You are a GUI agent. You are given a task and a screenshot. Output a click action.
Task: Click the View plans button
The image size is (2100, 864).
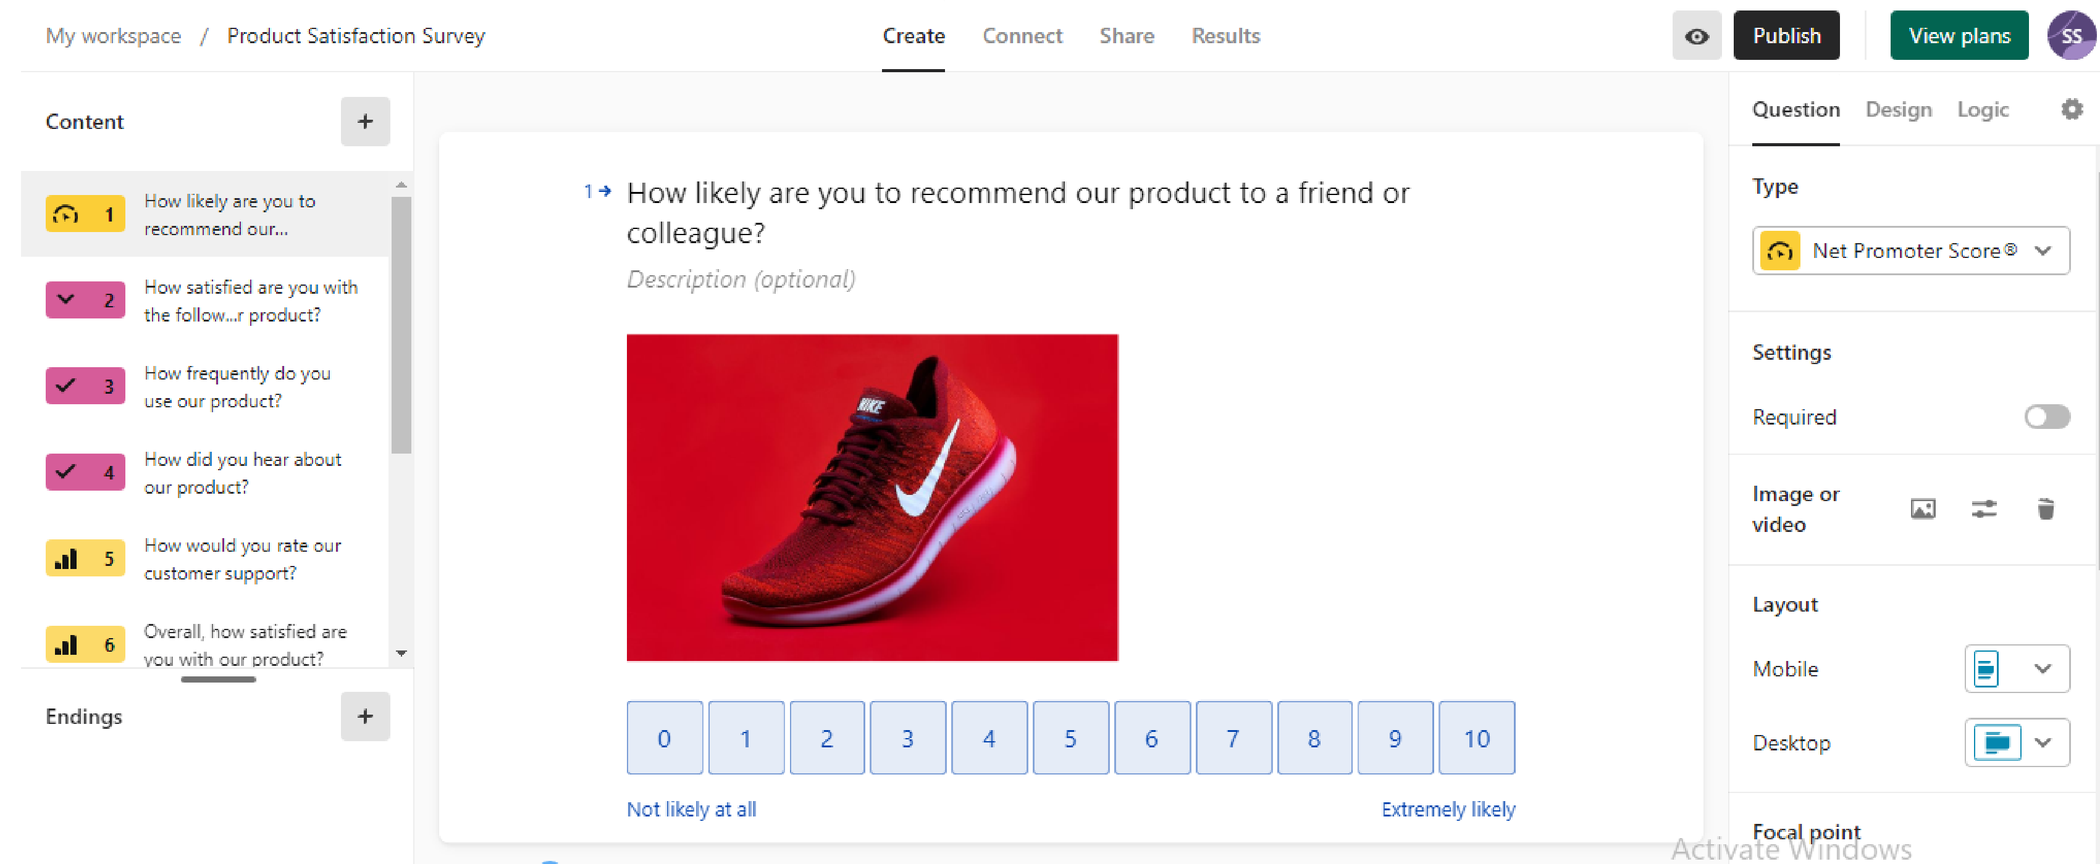[1959, 36]
